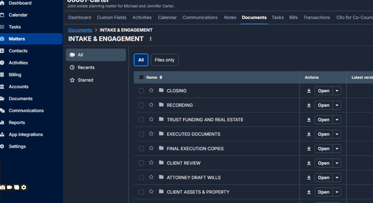
Task: Open the Bills tab
Action: (x=293, y=17)
